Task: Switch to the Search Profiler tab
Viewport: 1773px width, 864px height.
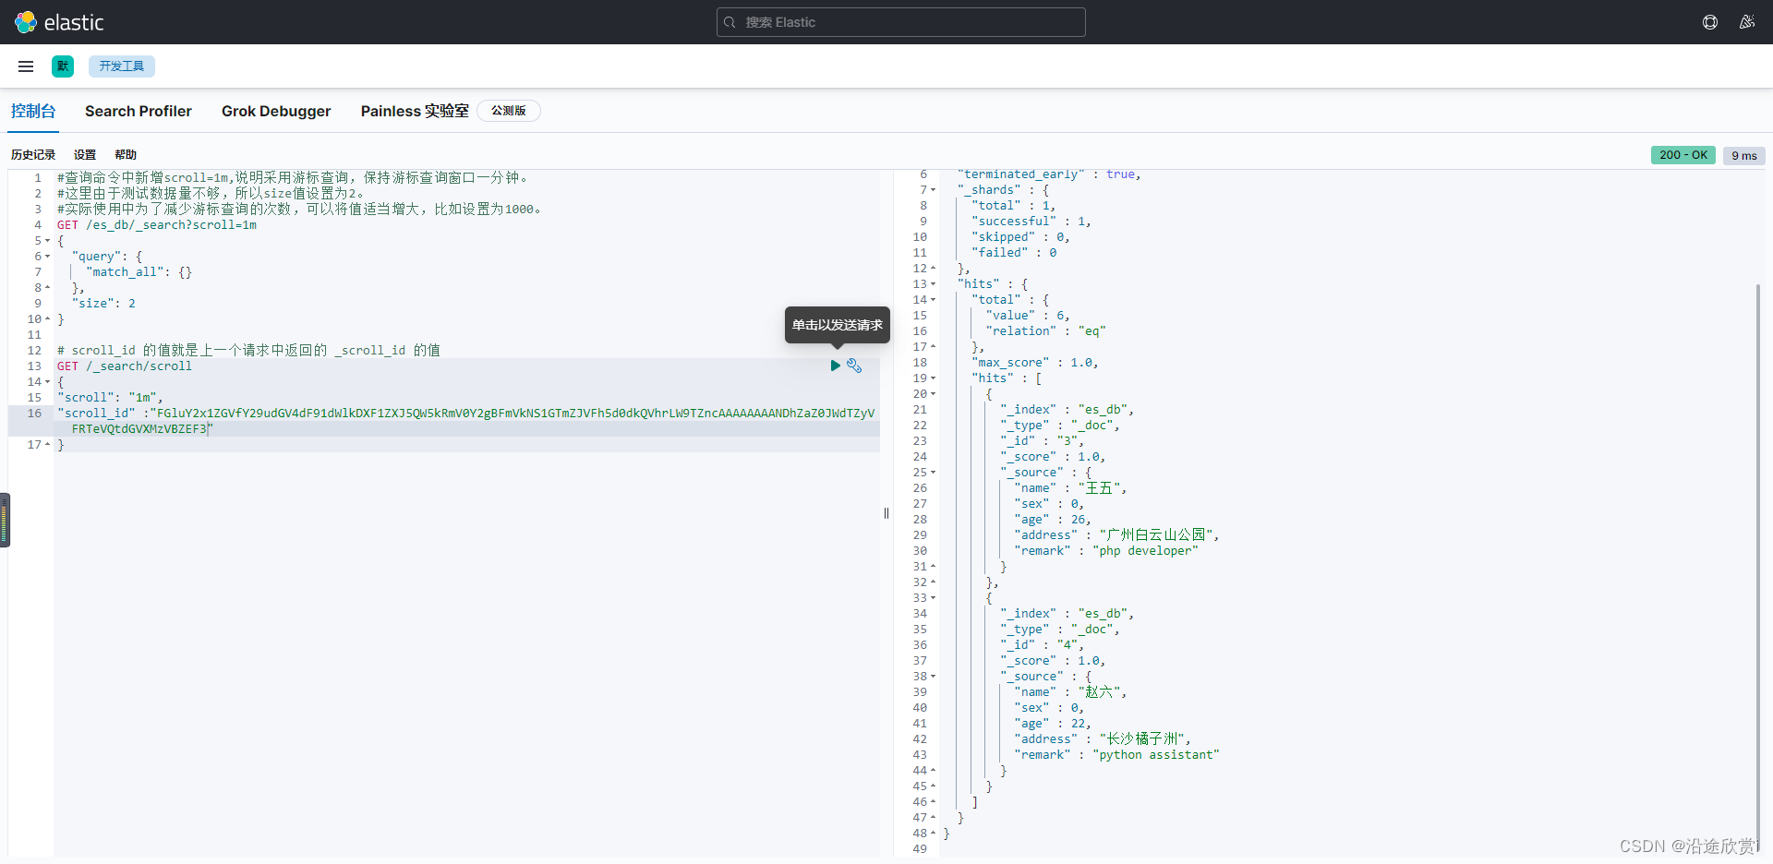Action: [139, 111]
